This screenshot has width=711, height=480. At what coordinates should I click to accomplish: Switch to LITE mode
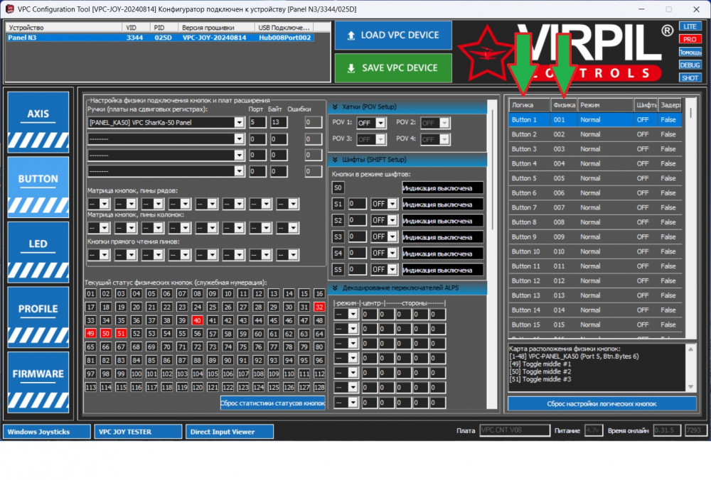pos(690,26)
